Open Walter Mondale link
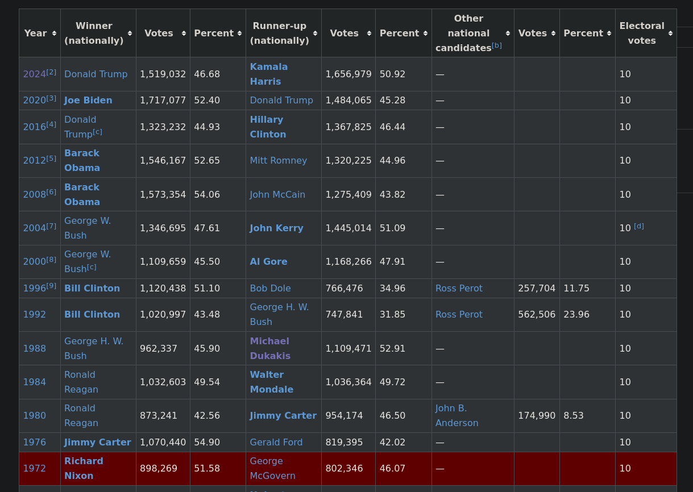Screen dimensions: 693x492 pyautogui.click(x=272, y=382)
